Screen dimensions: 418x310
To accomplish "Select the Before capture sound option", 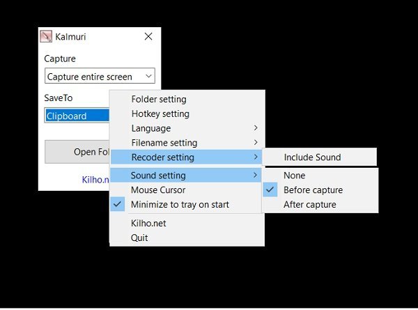I will click(x=313, y=189).
